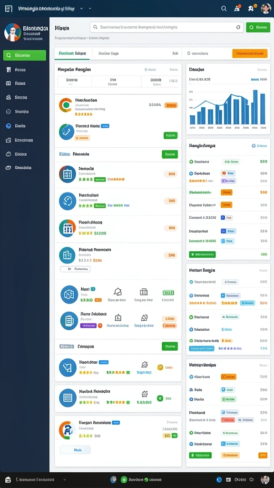Expand the second chevron in the top bar
274x488 pixels.
pos(90,9)
